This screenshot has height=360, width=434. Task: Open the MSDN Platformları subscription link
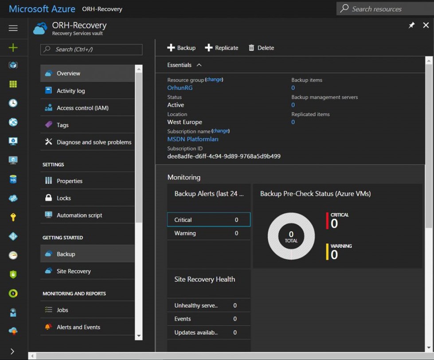point(193,139)
